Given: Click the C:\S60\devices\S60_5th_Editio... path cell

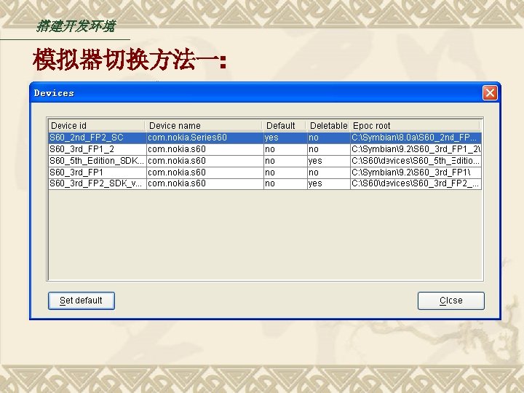Looking at the screenshot, I should 416,161.
